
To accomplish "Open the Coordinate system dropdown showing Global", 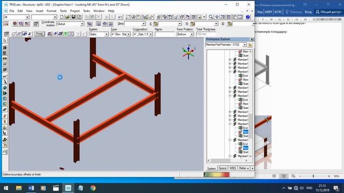I will (x=82, y=24).
